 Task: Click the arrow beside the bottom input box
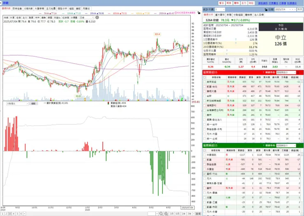click(x=157, y=214)
